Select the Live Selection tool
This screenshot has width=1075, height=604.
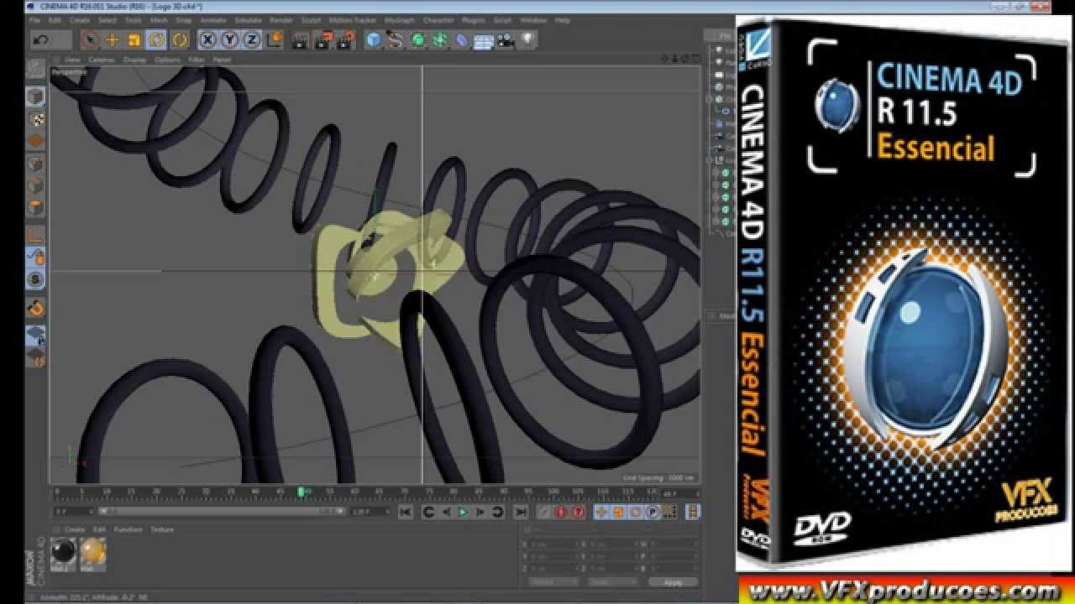coord(90,39)
